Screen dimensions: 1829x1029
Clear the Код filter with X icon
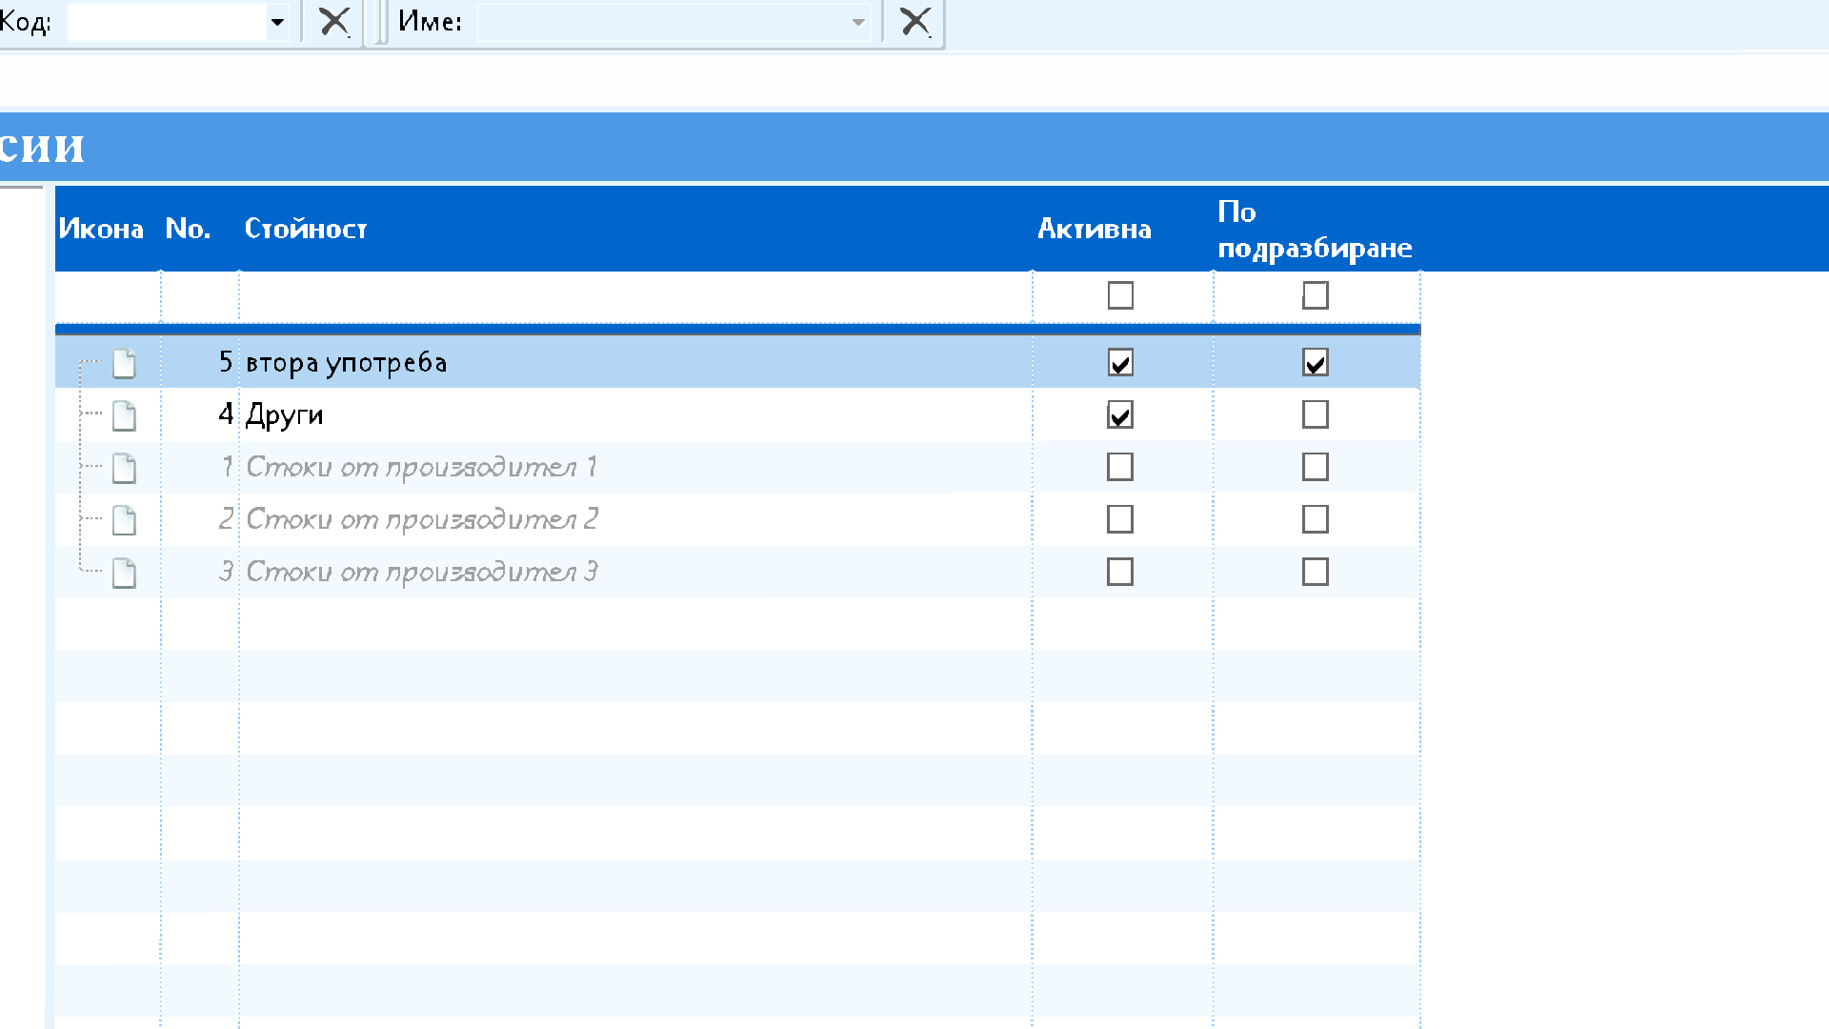(x=333, y=21)
